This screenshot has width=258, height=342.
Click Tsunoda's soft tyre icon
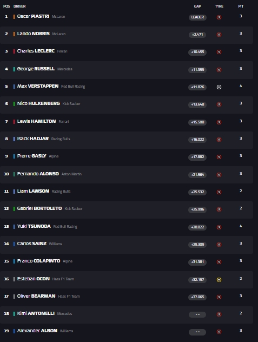click(219, 227)
